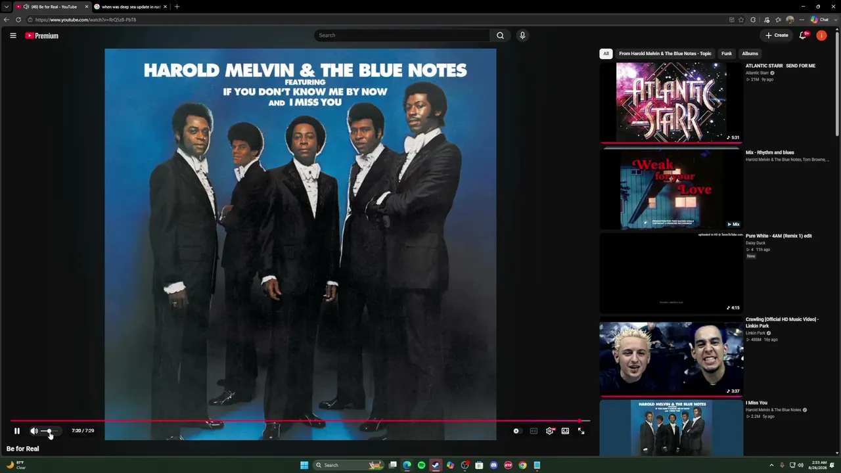This screenshot has width=841, height=473.
Task: Click the YouTube search input field
Action: coord(401,35)
